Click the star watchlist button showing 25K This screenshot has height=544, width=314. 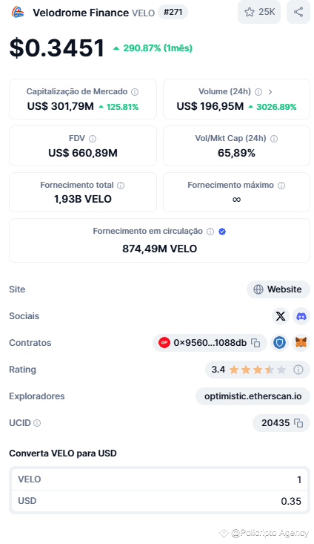(x=259, y=12)
